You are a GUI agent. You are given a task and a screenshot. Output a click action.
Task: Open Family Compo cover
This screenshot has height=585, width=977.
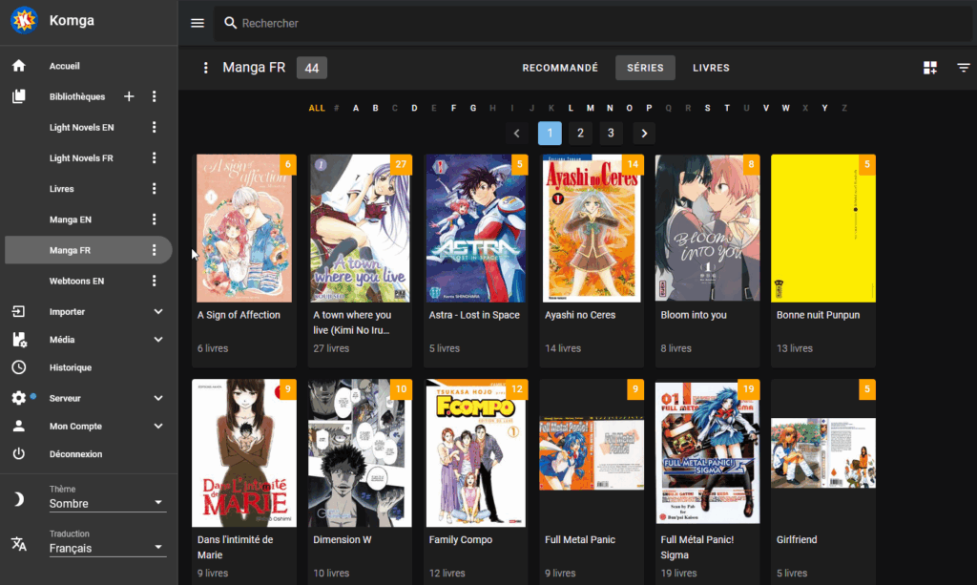coord(476,453)
